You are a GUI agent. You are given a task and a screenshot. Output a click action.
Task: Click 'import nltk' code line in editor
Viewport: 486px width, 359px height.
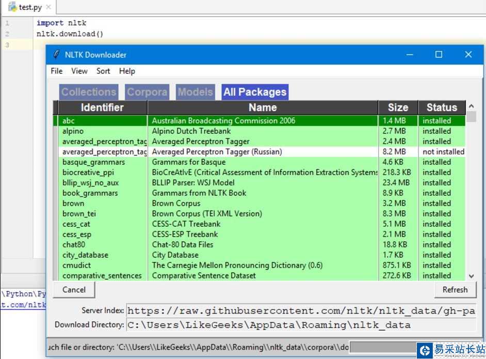(x=61, y=23)
